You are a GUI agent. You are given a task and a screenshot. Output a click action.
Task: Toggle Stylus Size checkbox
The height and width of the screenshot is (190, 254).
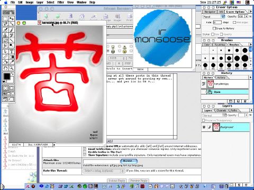click(x=213, y=34)
